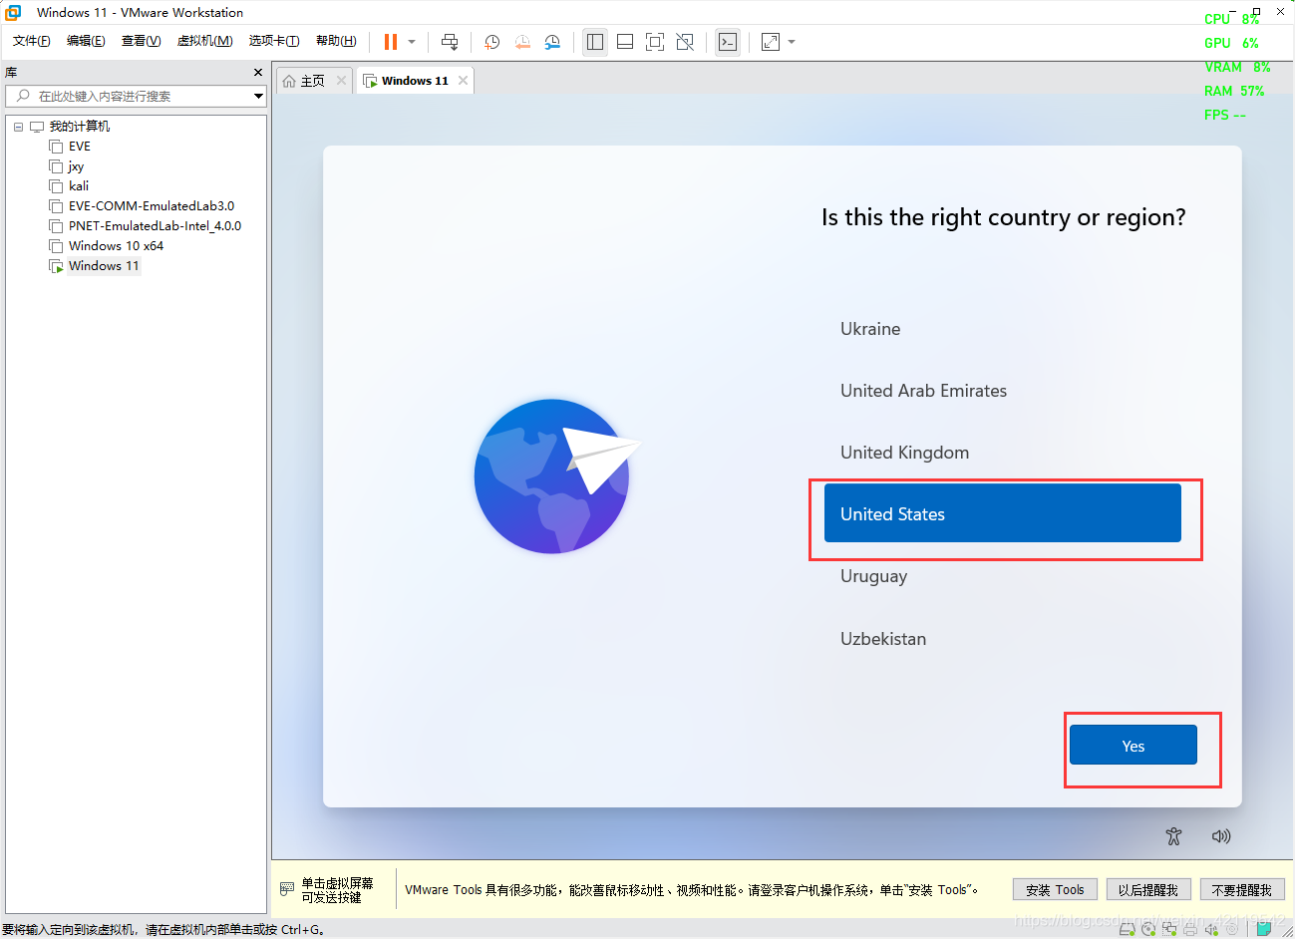This screenshot has width=1295, height=939.
Task: Open the teal message log note icon
Action: click(1263, 928)
